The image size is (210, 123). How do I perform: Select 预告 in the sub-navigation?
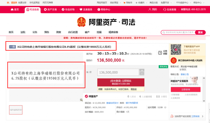tap(47, 32)
